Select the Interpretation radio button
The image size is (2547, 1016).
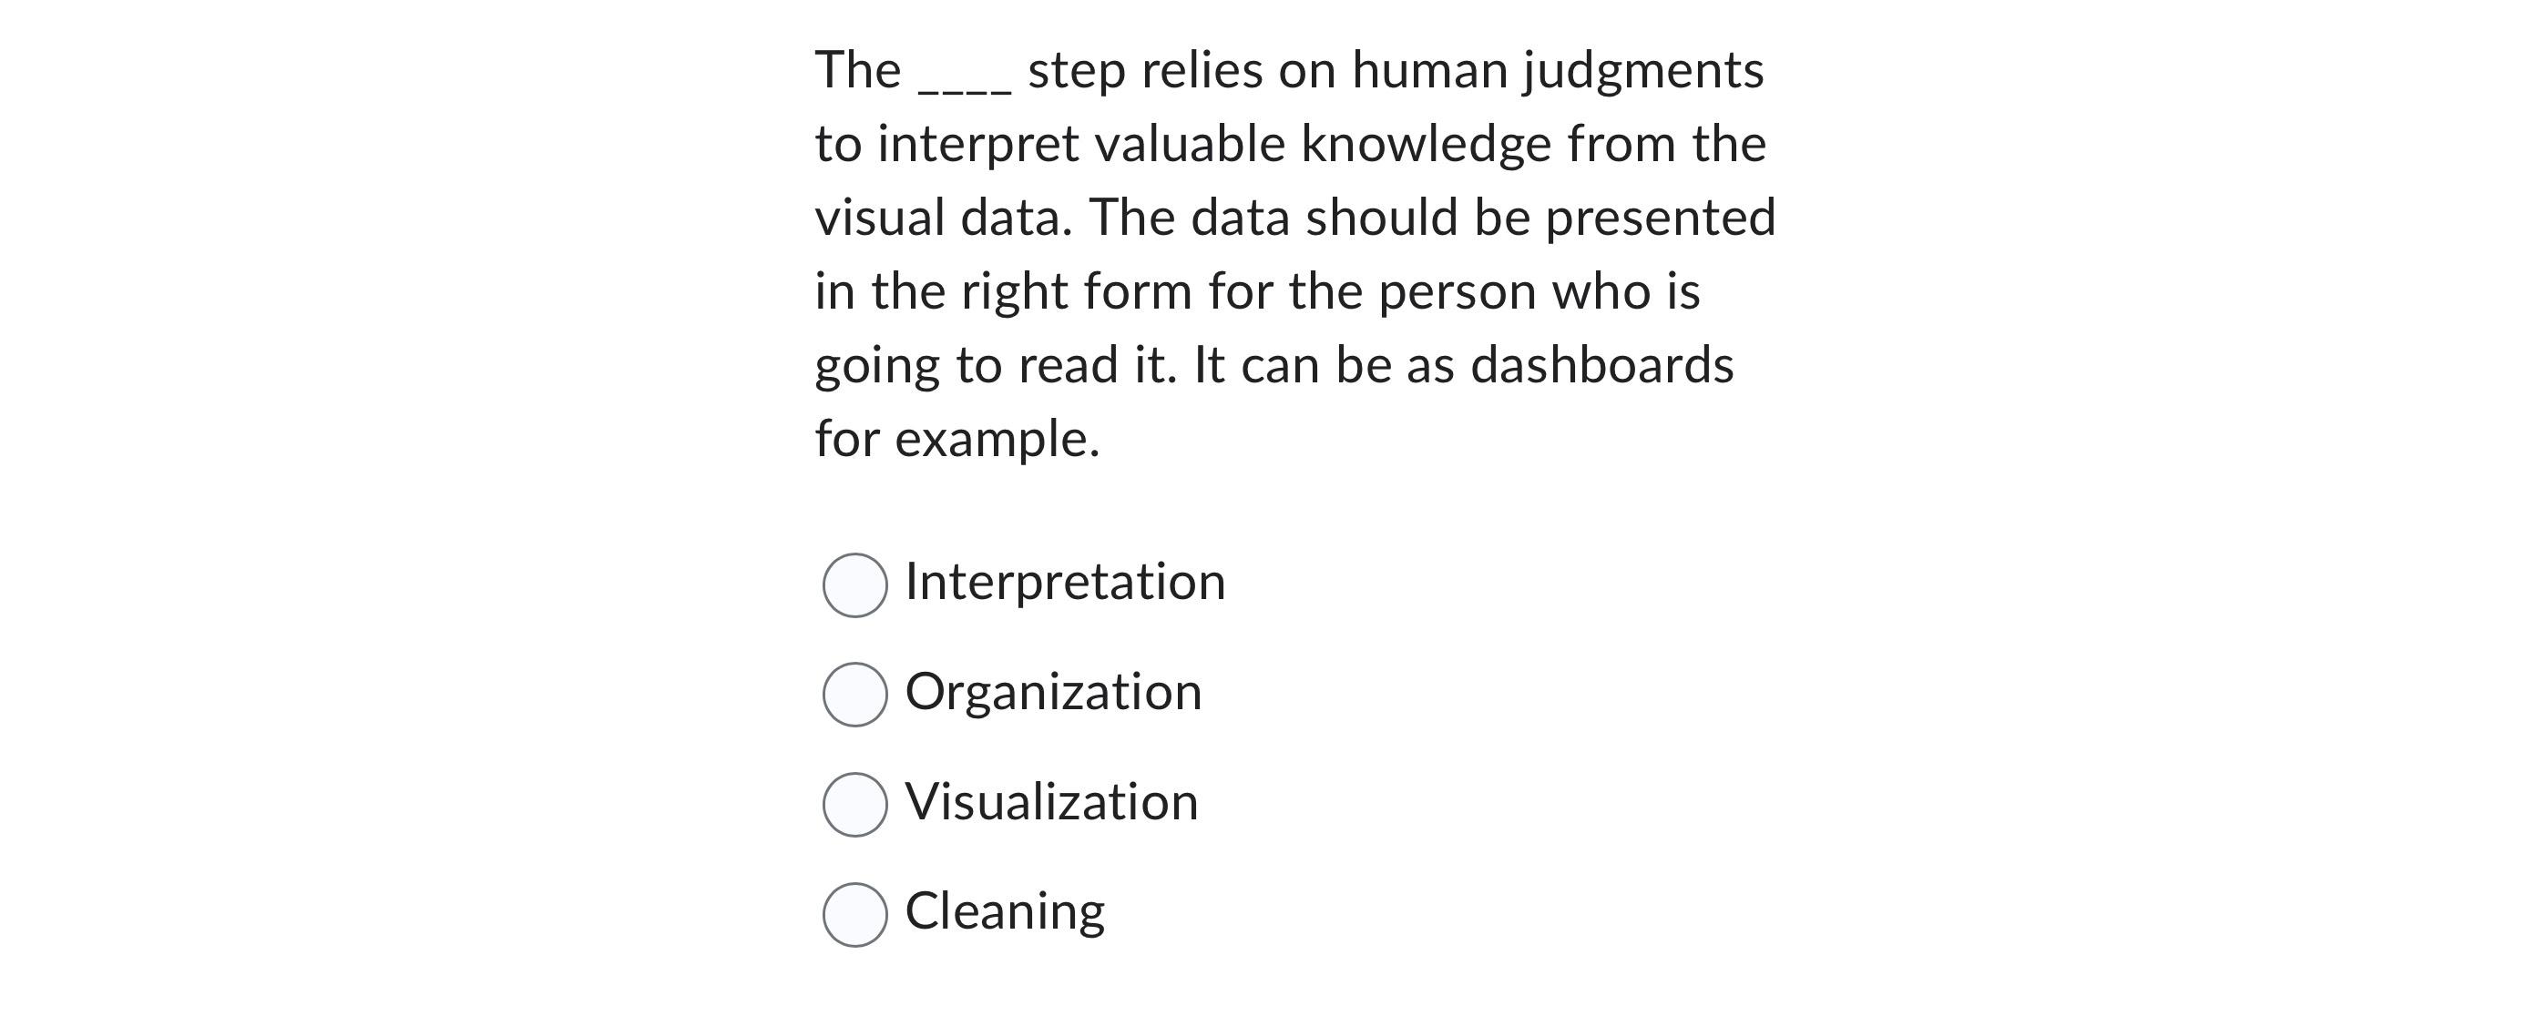856,585
